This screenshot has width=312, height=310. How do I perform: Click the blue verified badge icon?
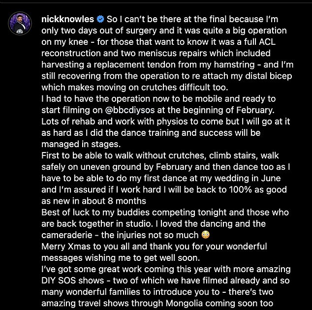(x=100, y=20)
